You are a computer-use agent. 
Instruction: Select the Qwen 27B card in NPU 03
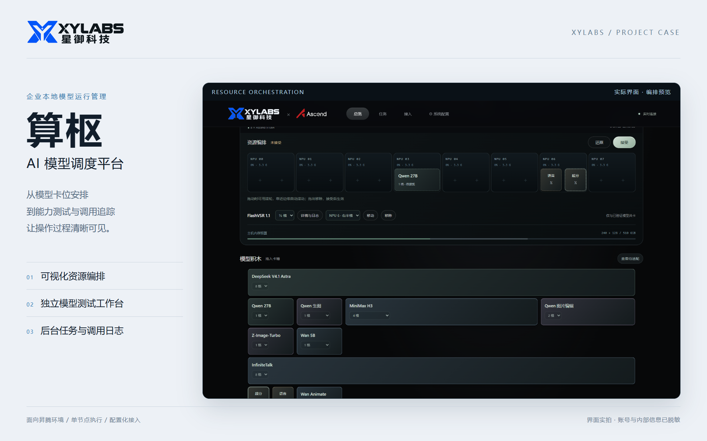pos(417,180)
